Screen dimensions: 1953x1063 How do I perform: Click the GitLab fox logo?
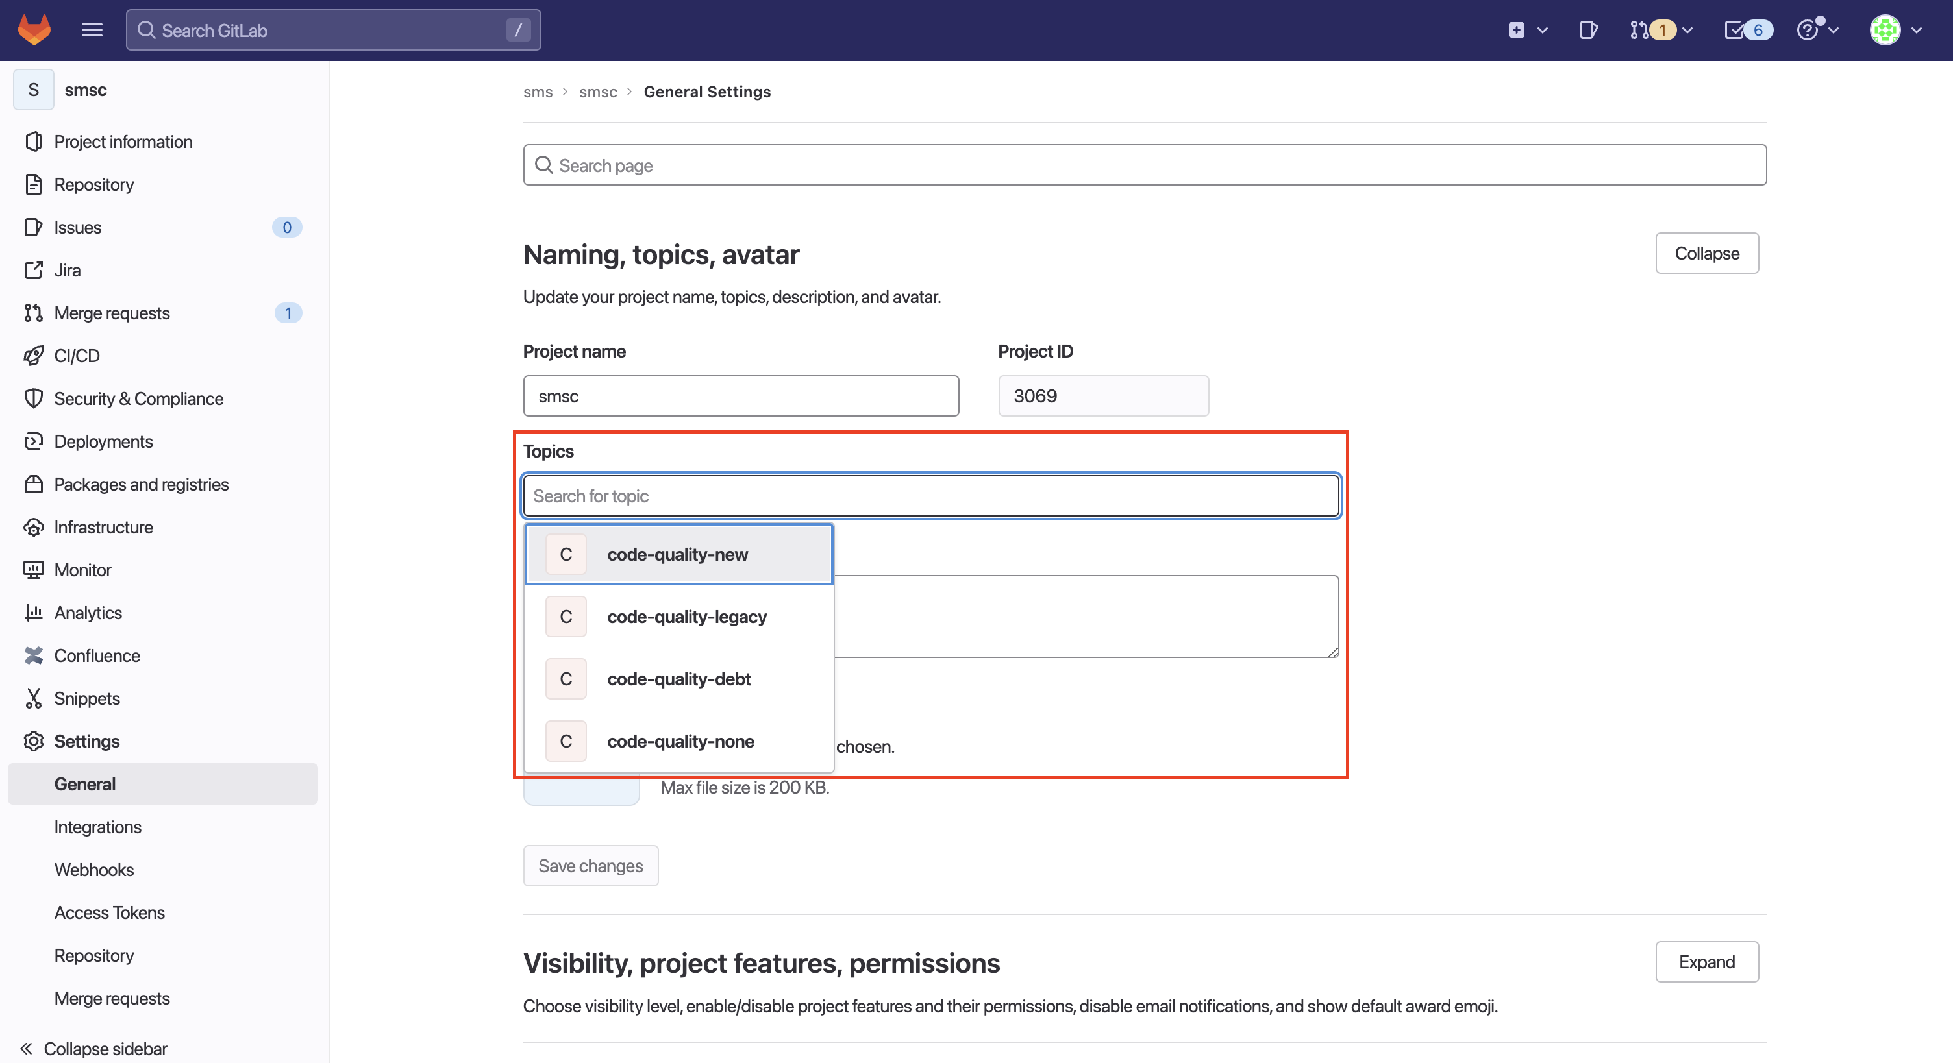tap(34, 31)
